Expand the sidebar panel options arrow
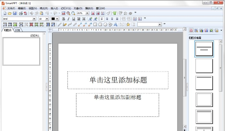 pyautogui.click(x=221, y=30)
